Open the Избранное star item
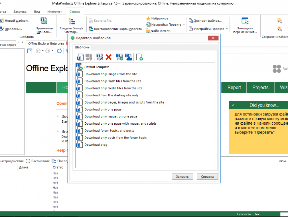The image size is (288, 217). [x=157, y=18]
